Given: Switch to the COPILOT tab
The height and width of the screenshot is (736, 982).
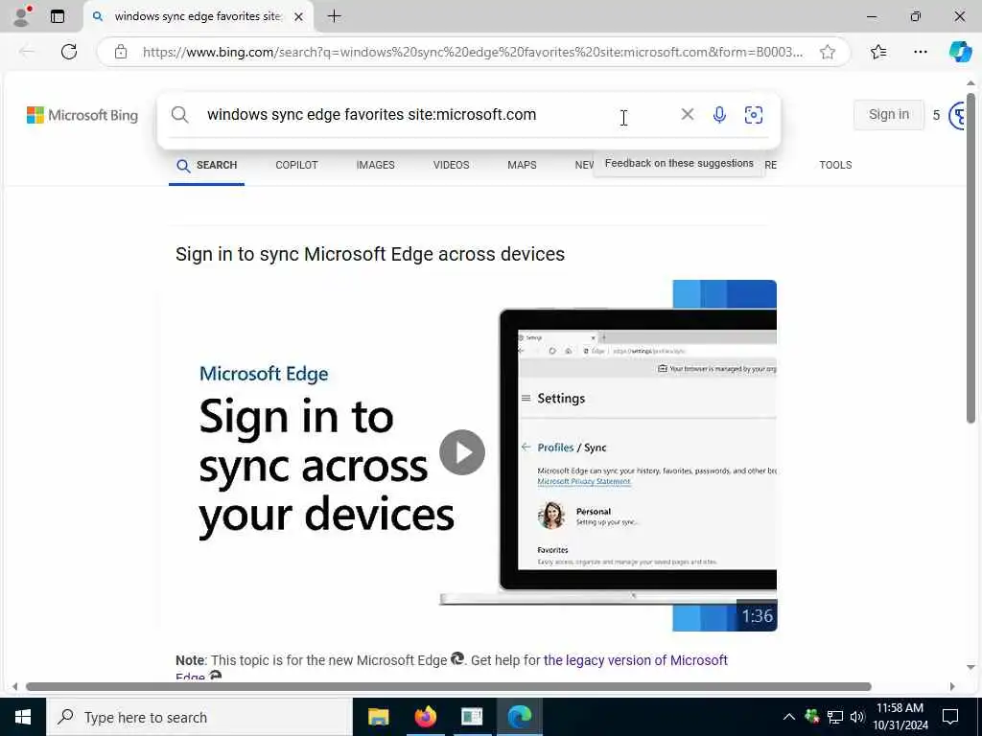Looking at the screenshot, I should click(296, 165).
